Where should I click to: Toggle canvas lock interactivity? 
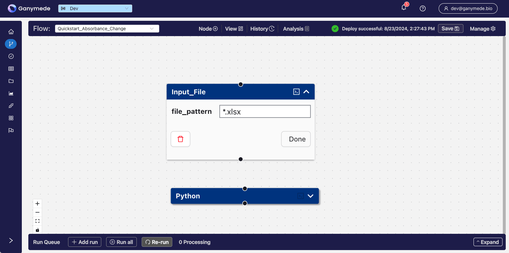[x=37, y=230]
